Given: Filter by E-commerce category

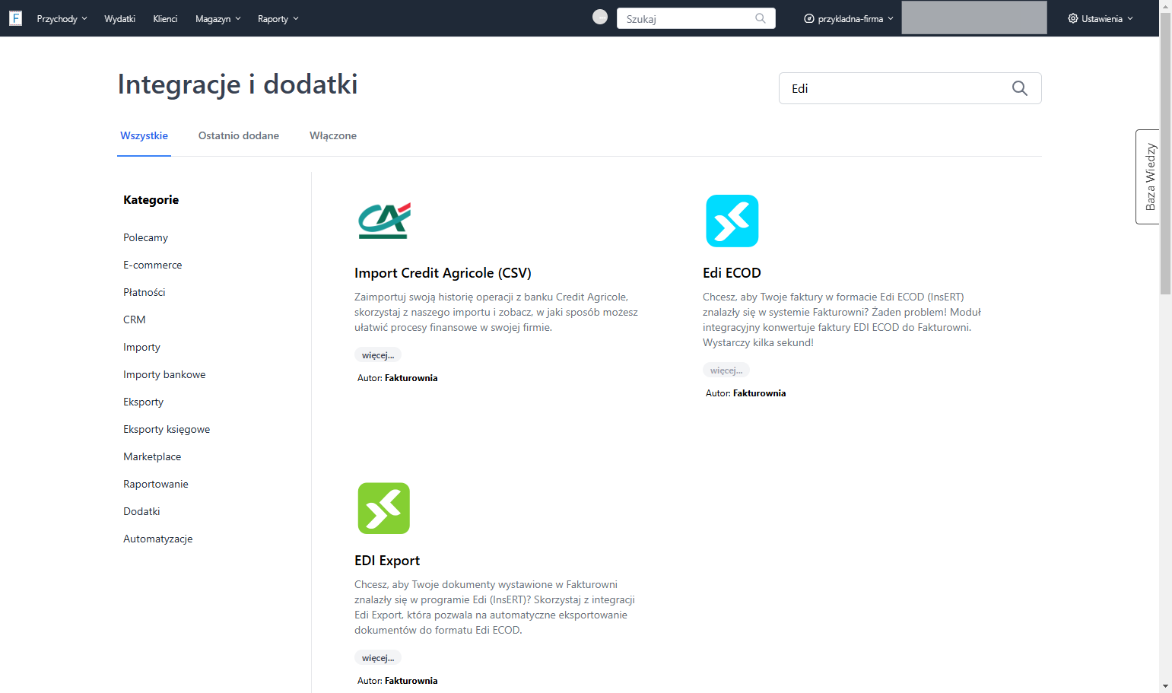Looking at the screenshot, I should [x=153, y=265].
